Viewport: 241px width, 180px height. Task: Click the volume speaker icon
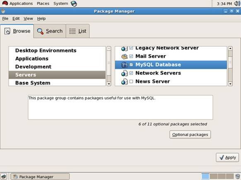[237, 4]
